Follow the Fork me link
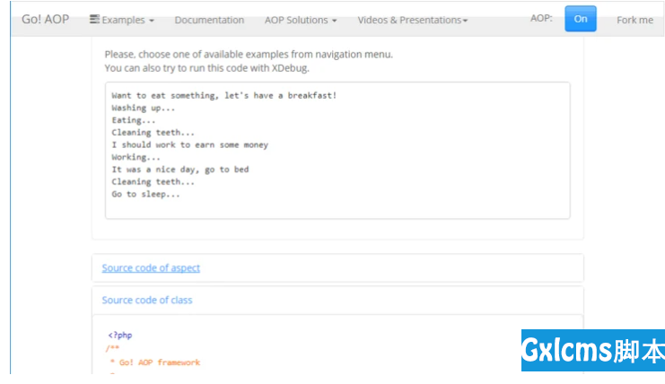Screen dimensions: 665x384 pos(634,20)
